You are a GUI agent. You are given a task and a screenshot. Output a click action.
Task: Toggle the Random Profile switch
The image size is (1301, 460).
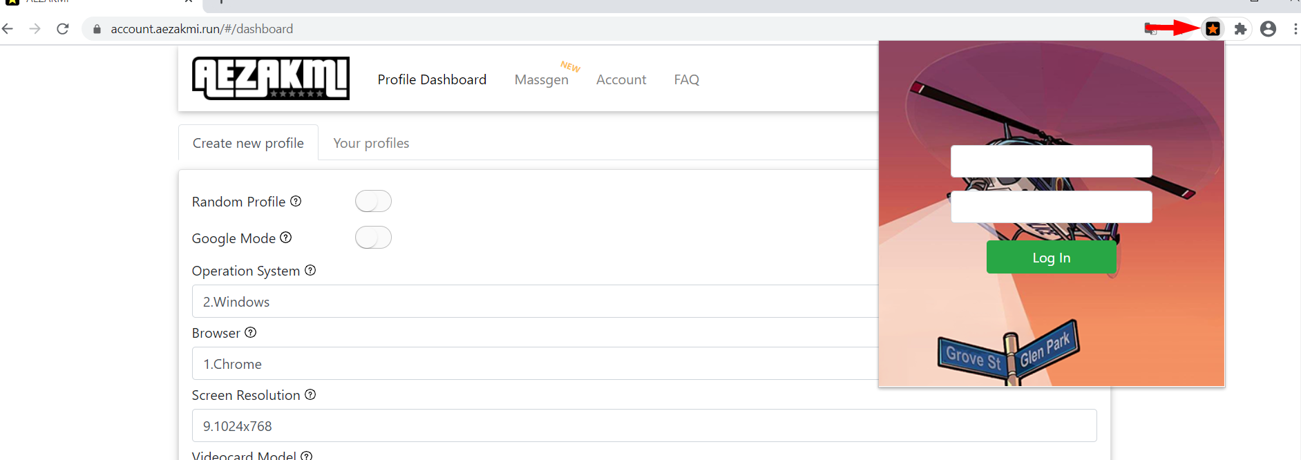point(373,201)
